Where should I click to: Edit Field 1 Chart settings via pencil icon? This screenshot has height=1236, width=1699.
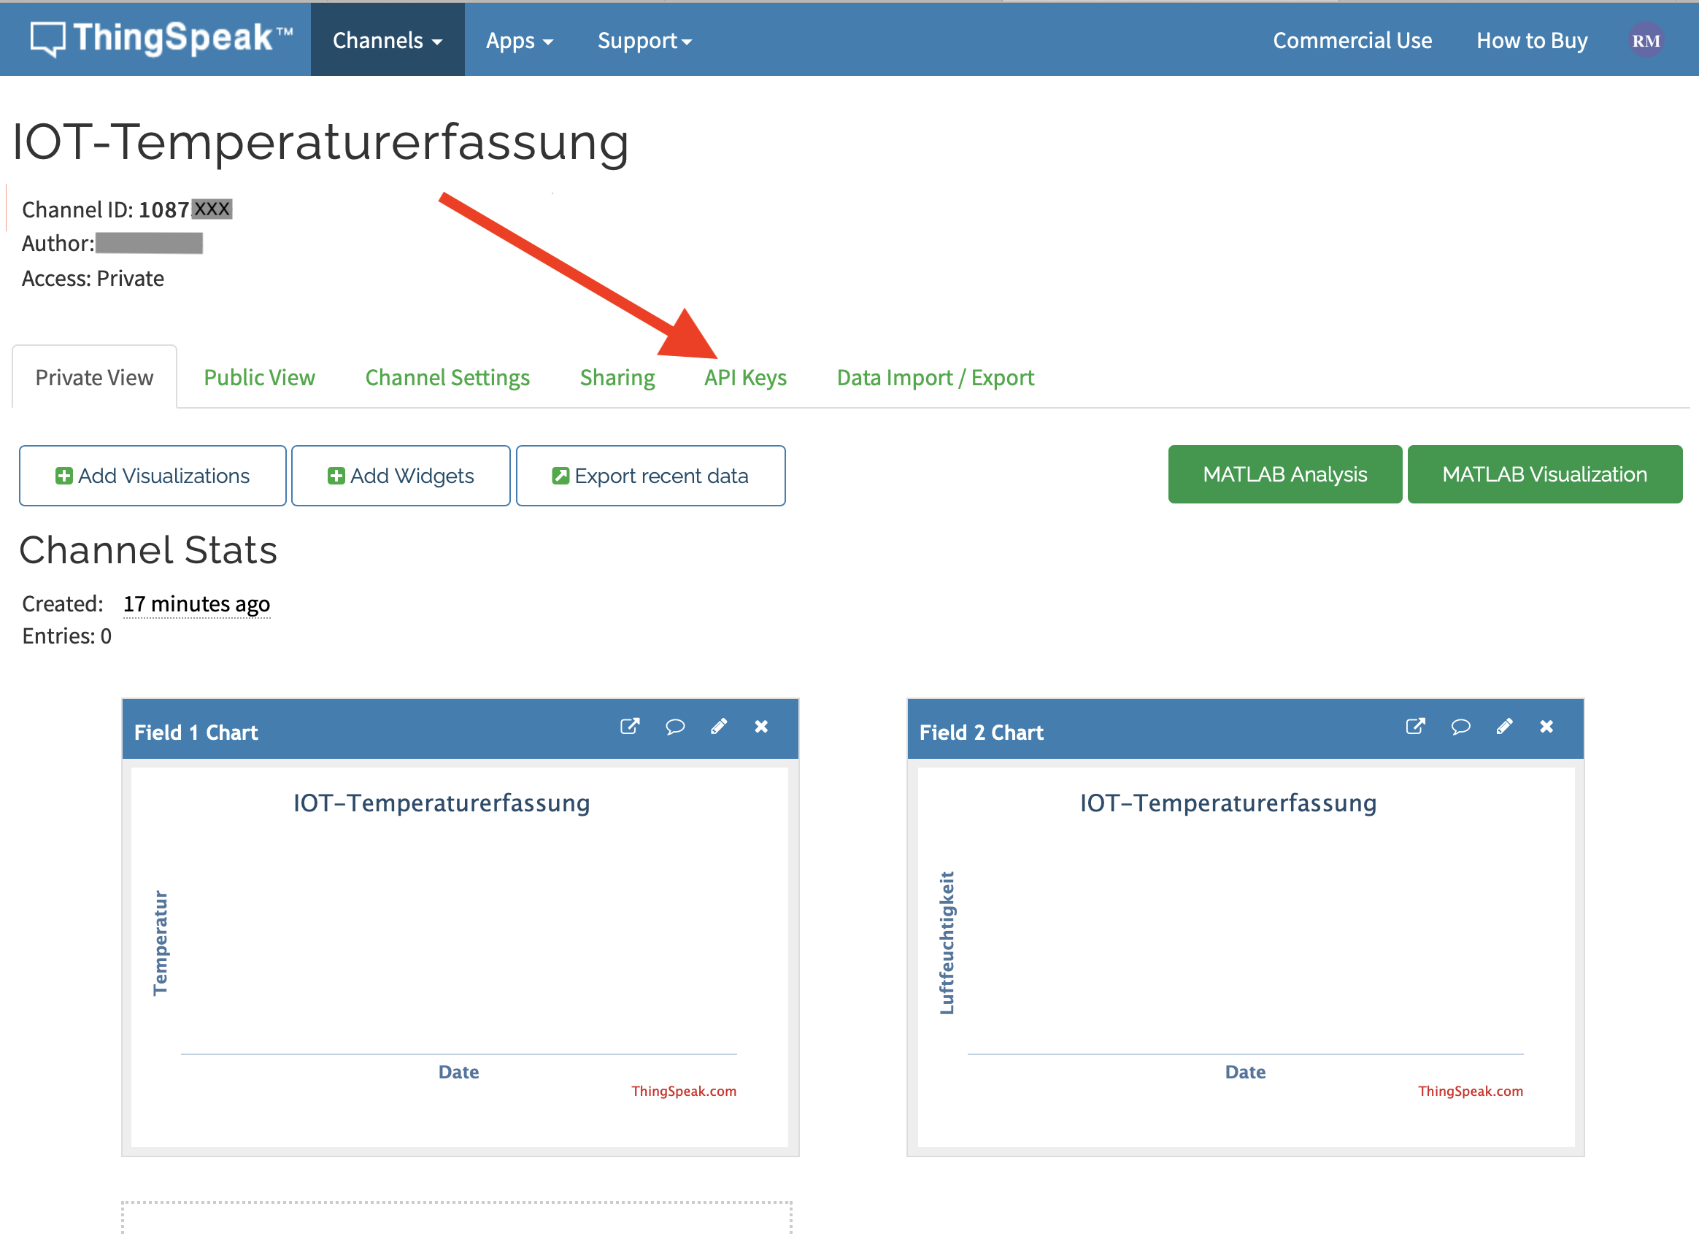[718, 726]
